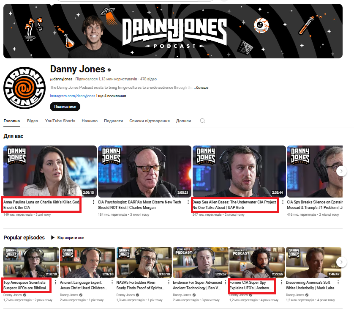354x313 pixels.
Task: Click the Підписатися subscribe button
Action: tap(65, 107)
